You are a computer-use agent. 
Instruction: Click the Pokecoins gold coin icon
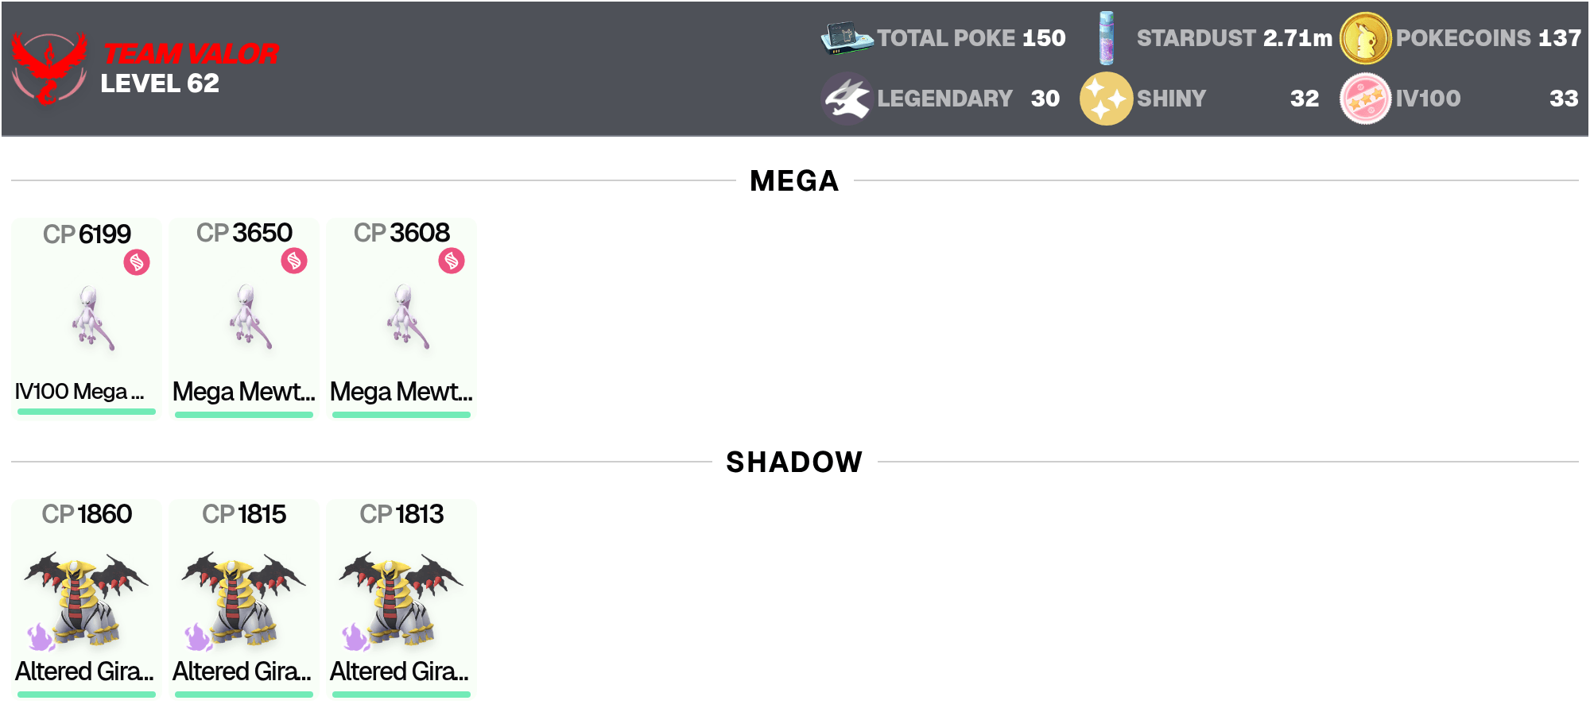tap(1365, 38)
